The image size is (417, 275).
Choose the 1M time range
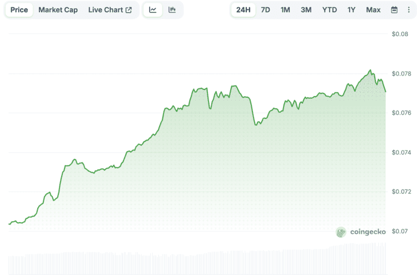pos(285,10)
